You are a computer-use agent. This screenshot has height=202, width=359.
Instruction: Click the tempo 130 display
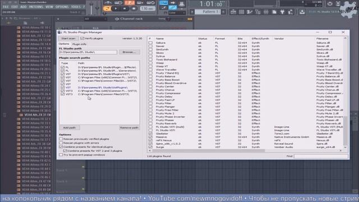(x=148, y=9)
